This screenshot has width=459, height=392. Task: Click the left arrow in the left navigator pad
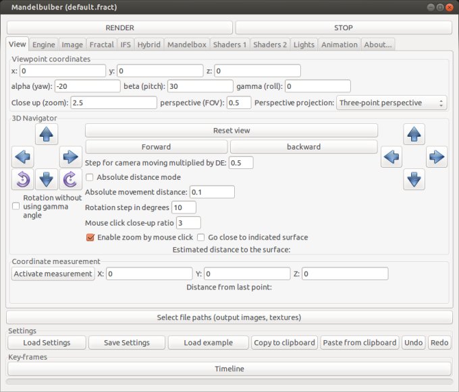[x=23, y=158]
